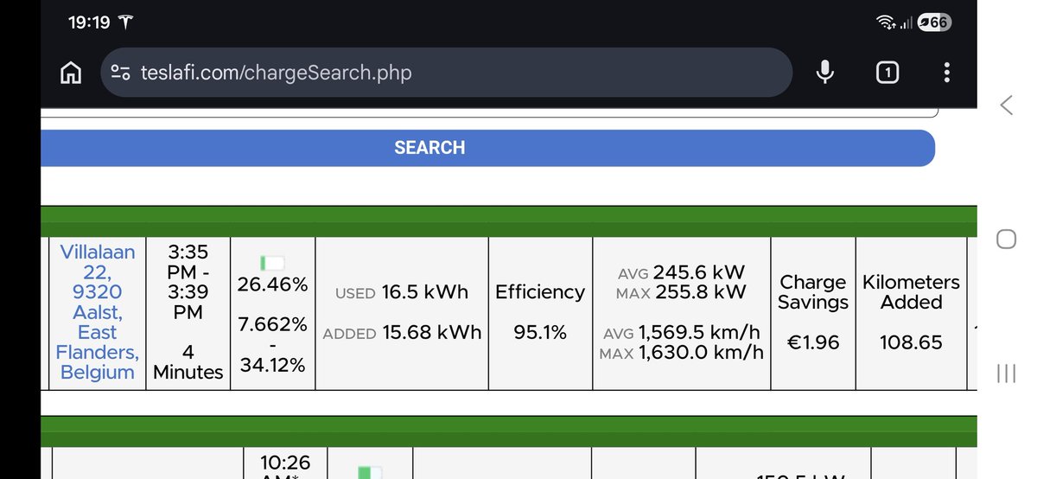Viewport: 1037px width, 479px height.
Task: Tap the microphone voice search icon
Action: pos(825,73)
